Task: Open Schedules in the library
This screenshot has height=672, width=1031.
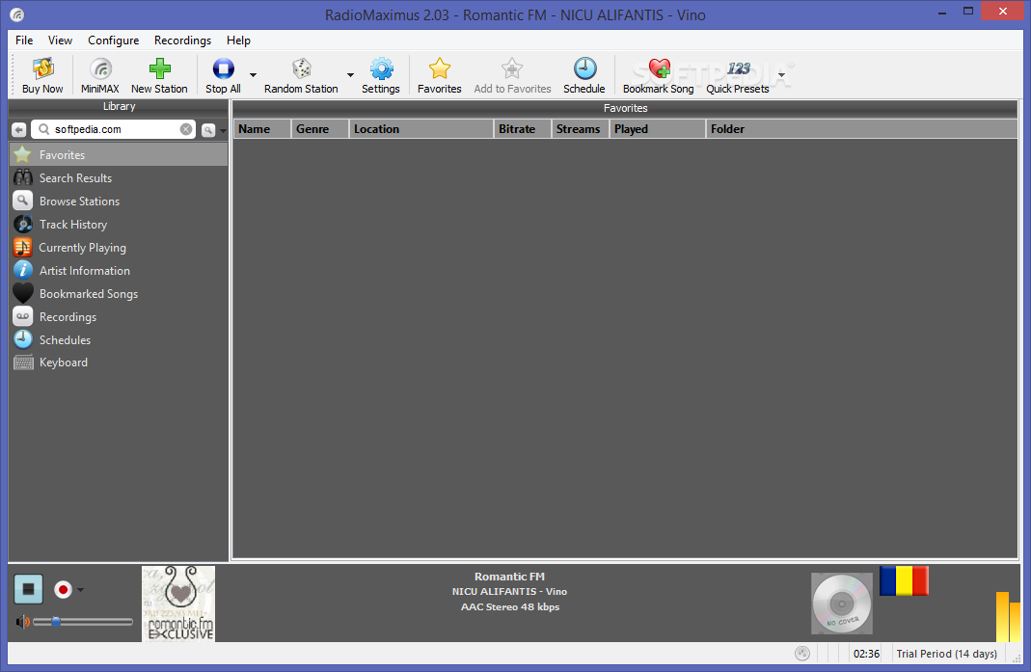Action: pos(119,339)
